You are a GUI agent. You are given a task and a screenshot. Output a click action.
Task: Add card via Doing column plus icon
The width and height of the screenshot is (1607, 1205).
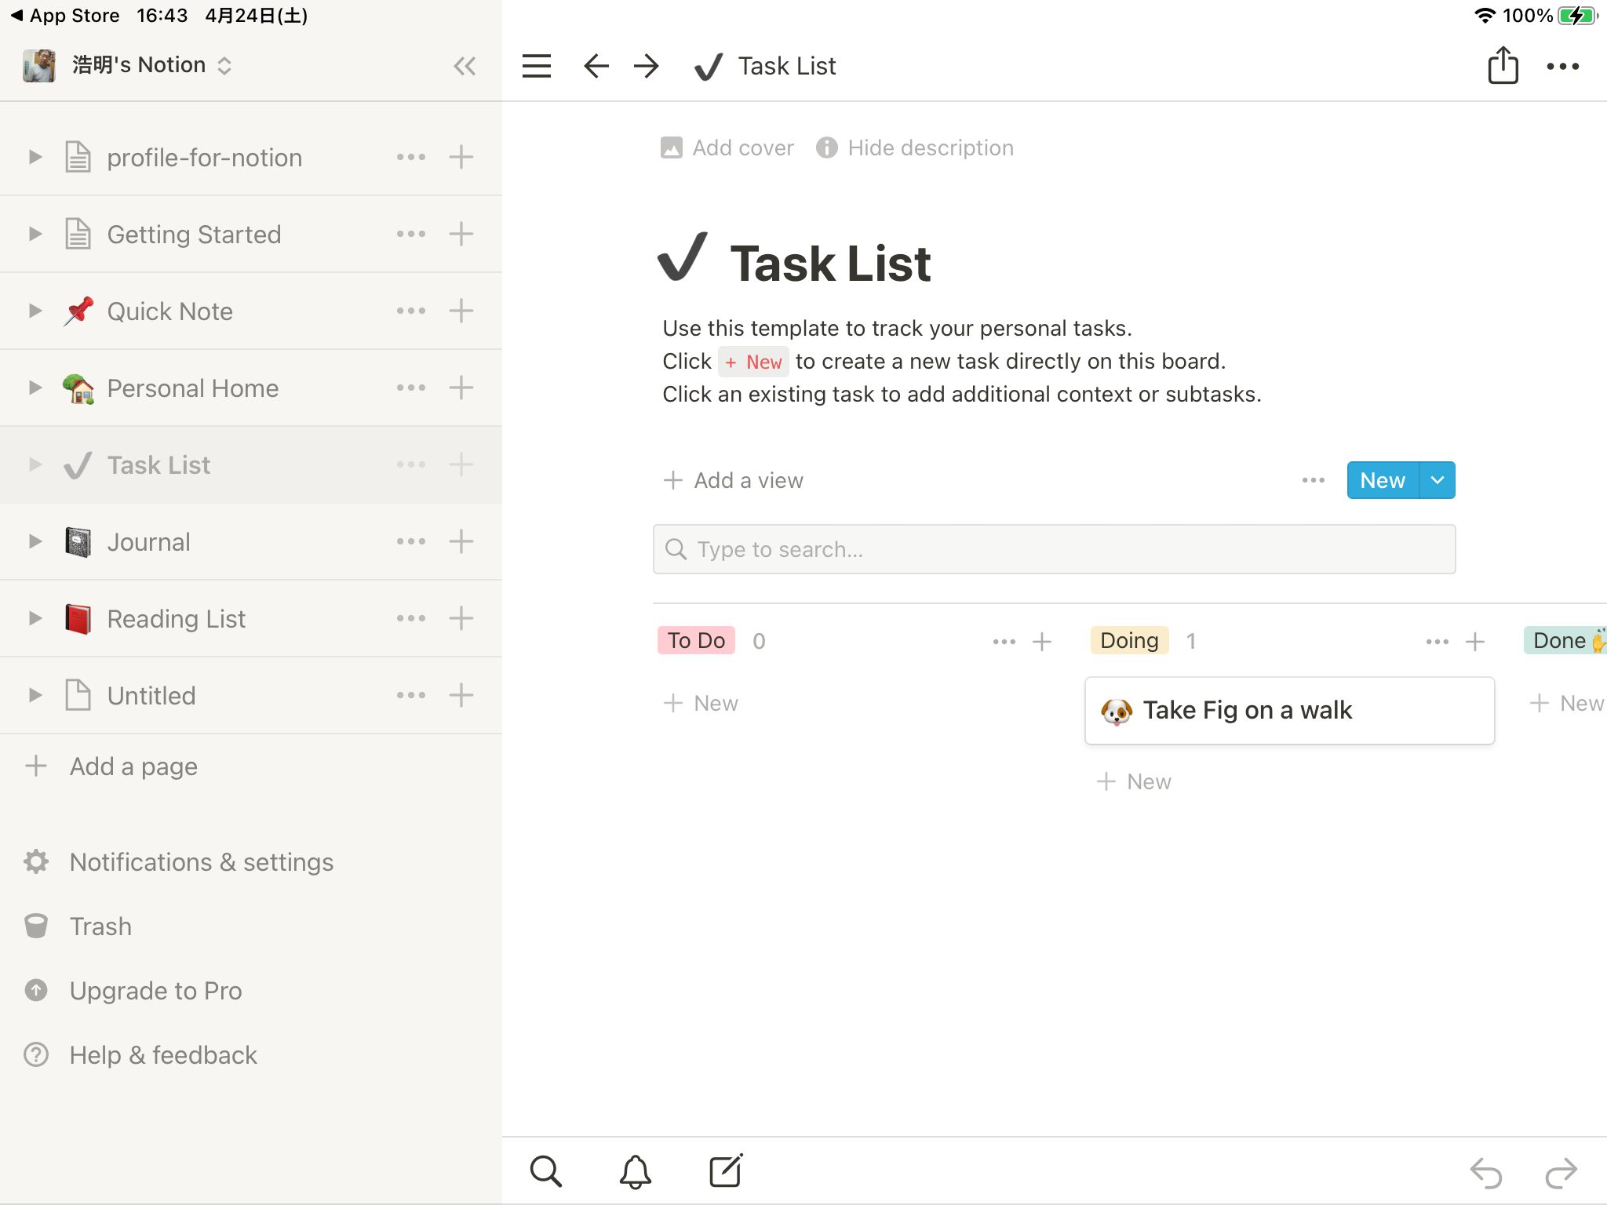click(1475, 642)
